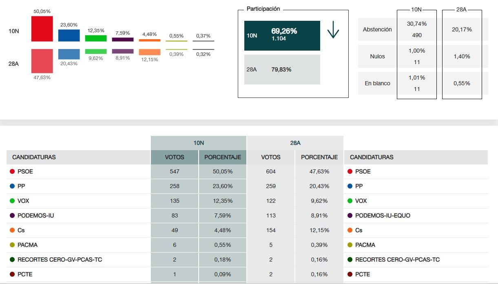Image resolution: width=498 pixels, height=284 pixels.
Task: Click RECORTES CERO-GV-PCAS-TC in the left list
Action: tap(60, 260)
